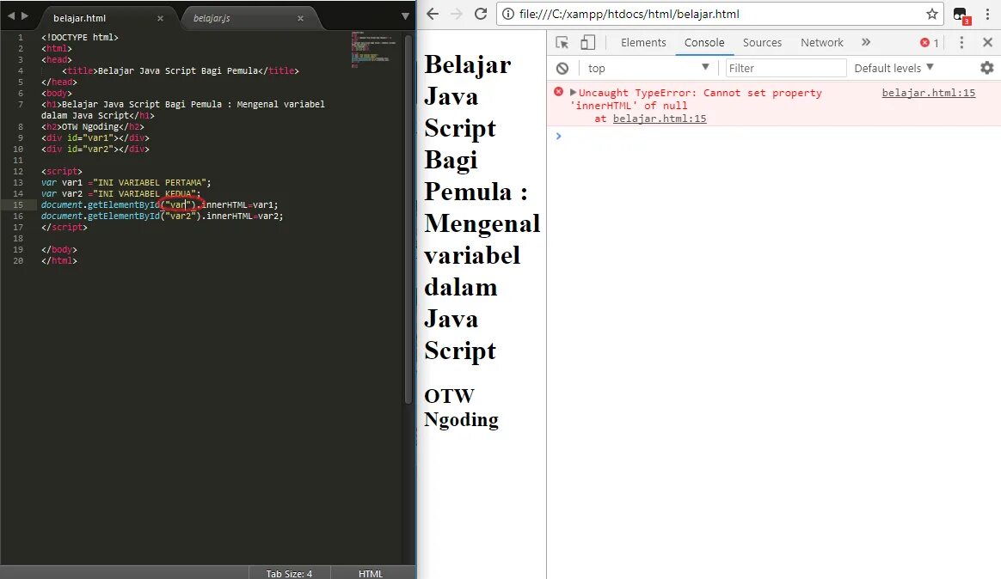Screen dimensions: 1001x579
Task: Activate the inspect element picker
Action: tap(562, 43)
